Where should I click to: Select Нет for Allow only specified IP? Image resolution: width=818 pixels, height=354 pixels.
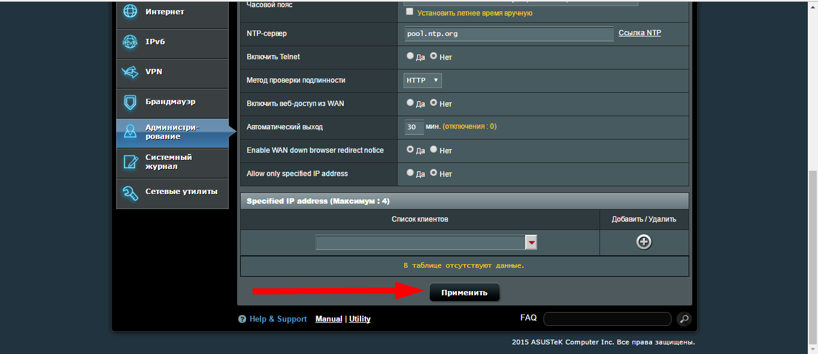[x=434, y=173]
